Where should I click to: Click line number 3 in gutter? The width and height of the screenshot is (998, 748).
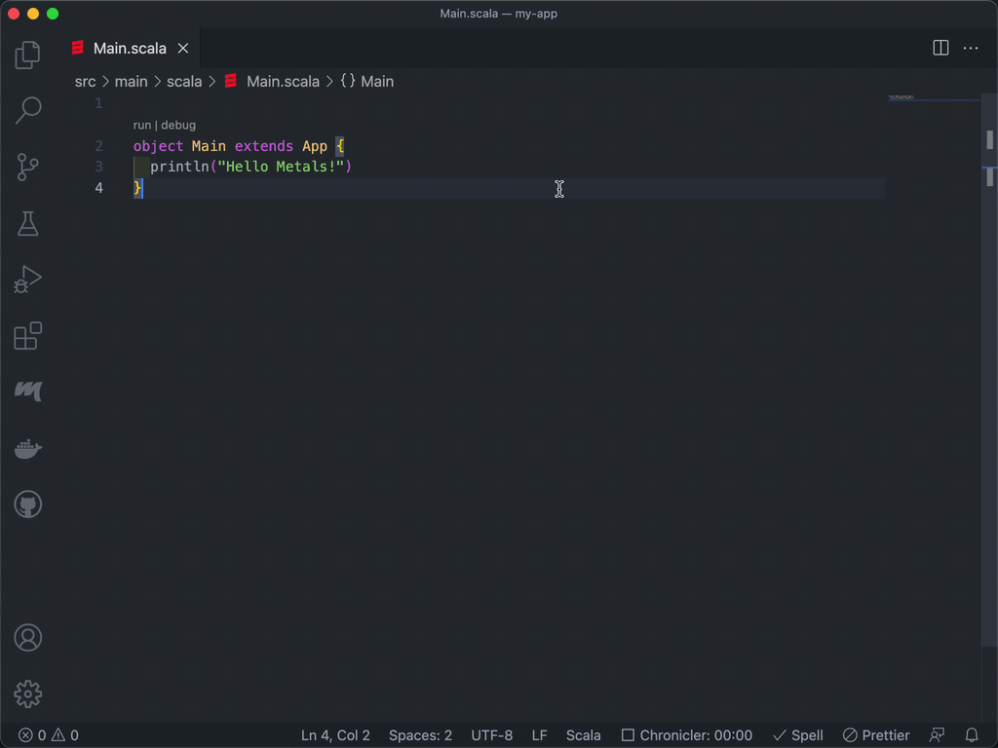[x=98, y=167]
